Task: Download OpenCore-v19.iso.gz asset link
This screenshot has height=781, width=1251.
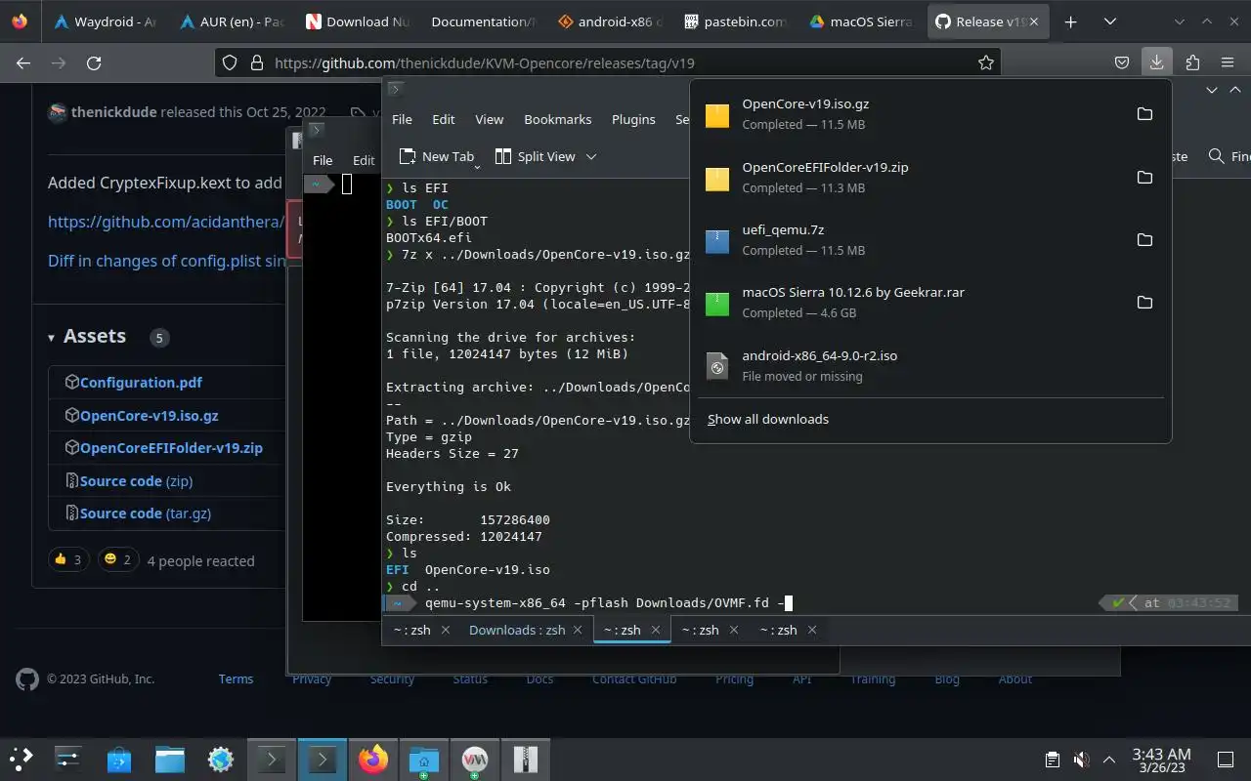Action: (150, 415)
